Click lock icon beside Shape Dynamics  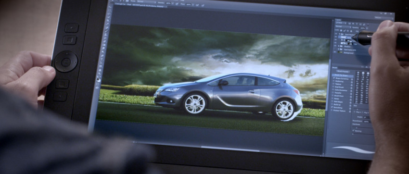[x=352, y=79]
